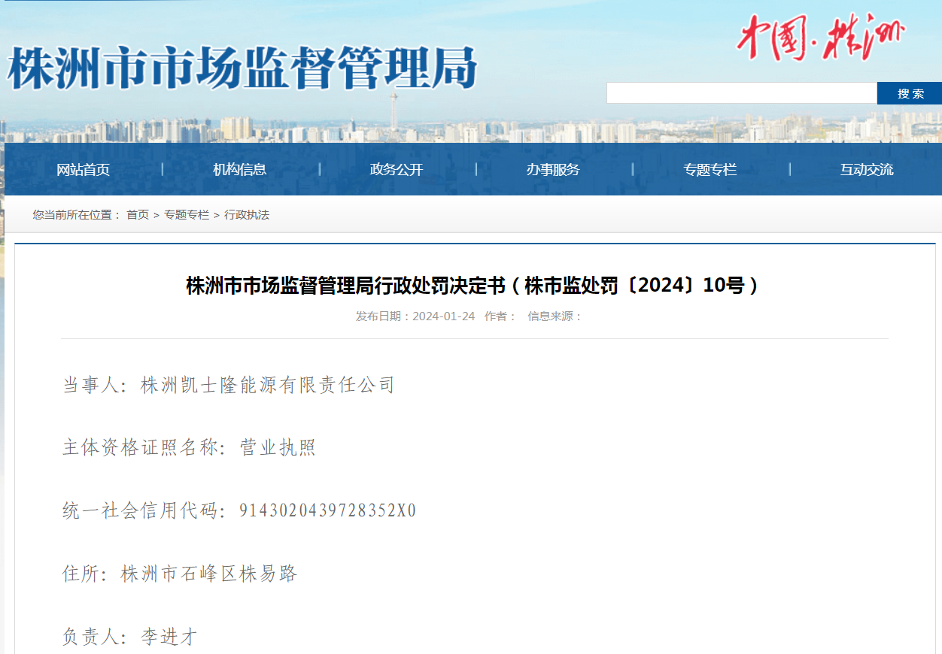
Task: Click the 中国·株洲 calligraphy logo
Action: pyautogui.click(x=821, y=37)
